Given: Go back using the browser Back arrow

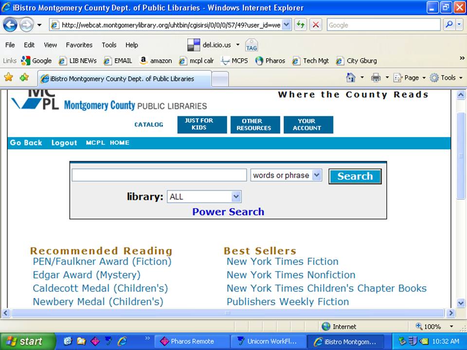Looking at the screenshot, I should coord(10,25).
